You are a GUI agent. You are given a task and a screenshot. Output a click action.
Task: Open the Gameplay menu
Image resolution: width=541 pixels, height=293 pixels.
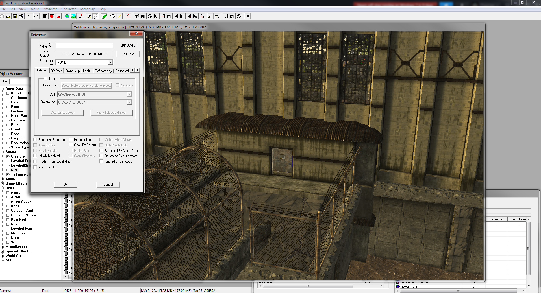pos(87,9)
